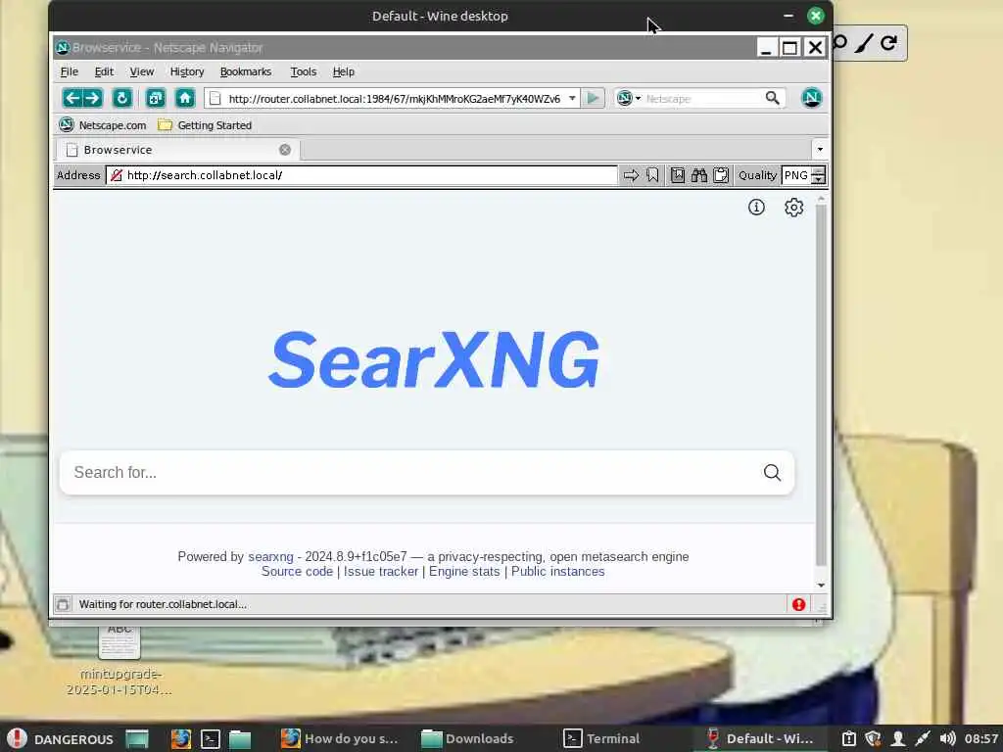The image size is (1003, 752).
Task: Open the History menu
Action: point(187,71)
